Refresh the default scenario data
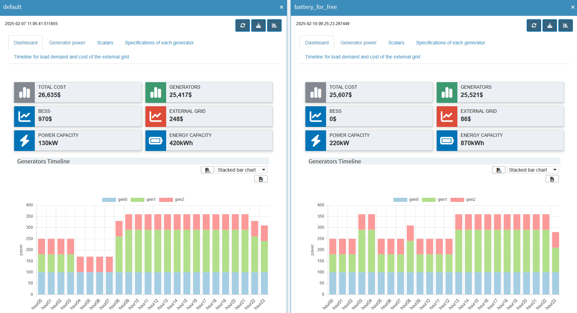The height and width of the screenshot is (313, 577). tap(242, 25)
